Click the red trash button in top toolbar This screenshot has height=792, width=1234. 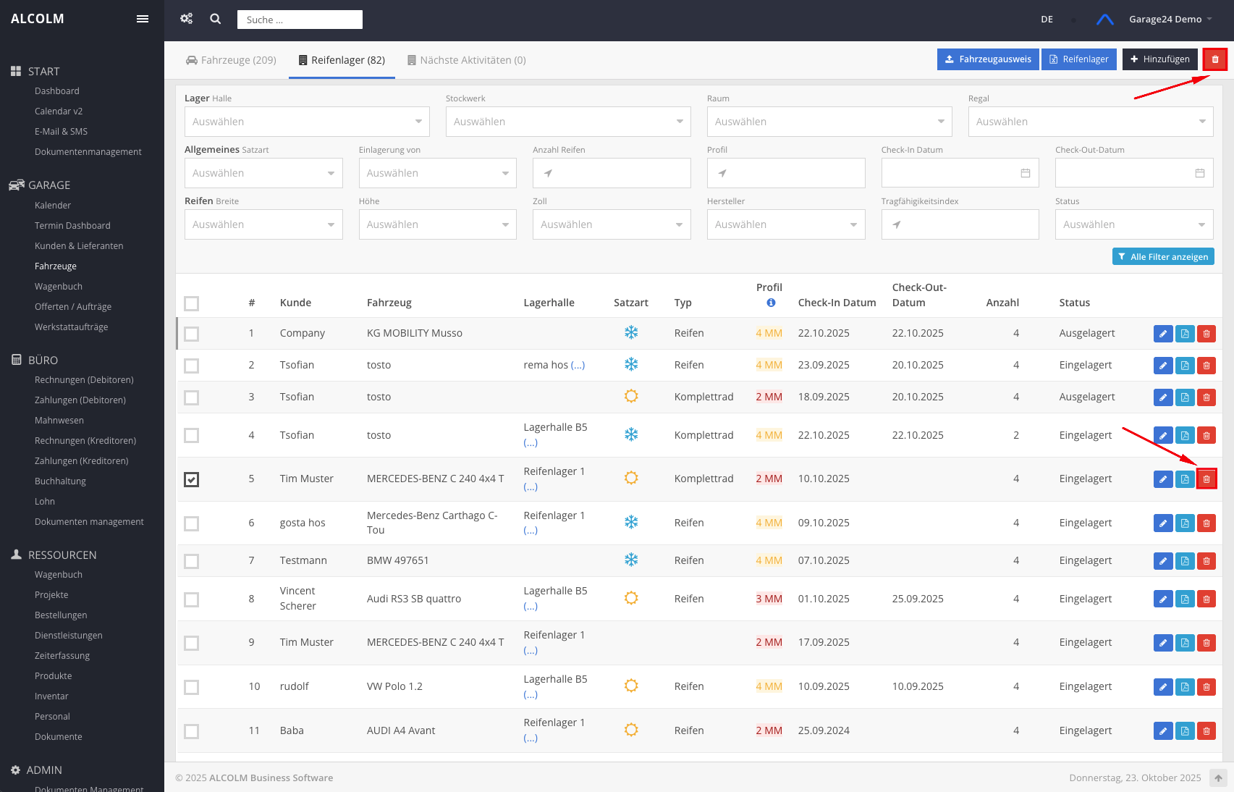[x=1215, y=59]
